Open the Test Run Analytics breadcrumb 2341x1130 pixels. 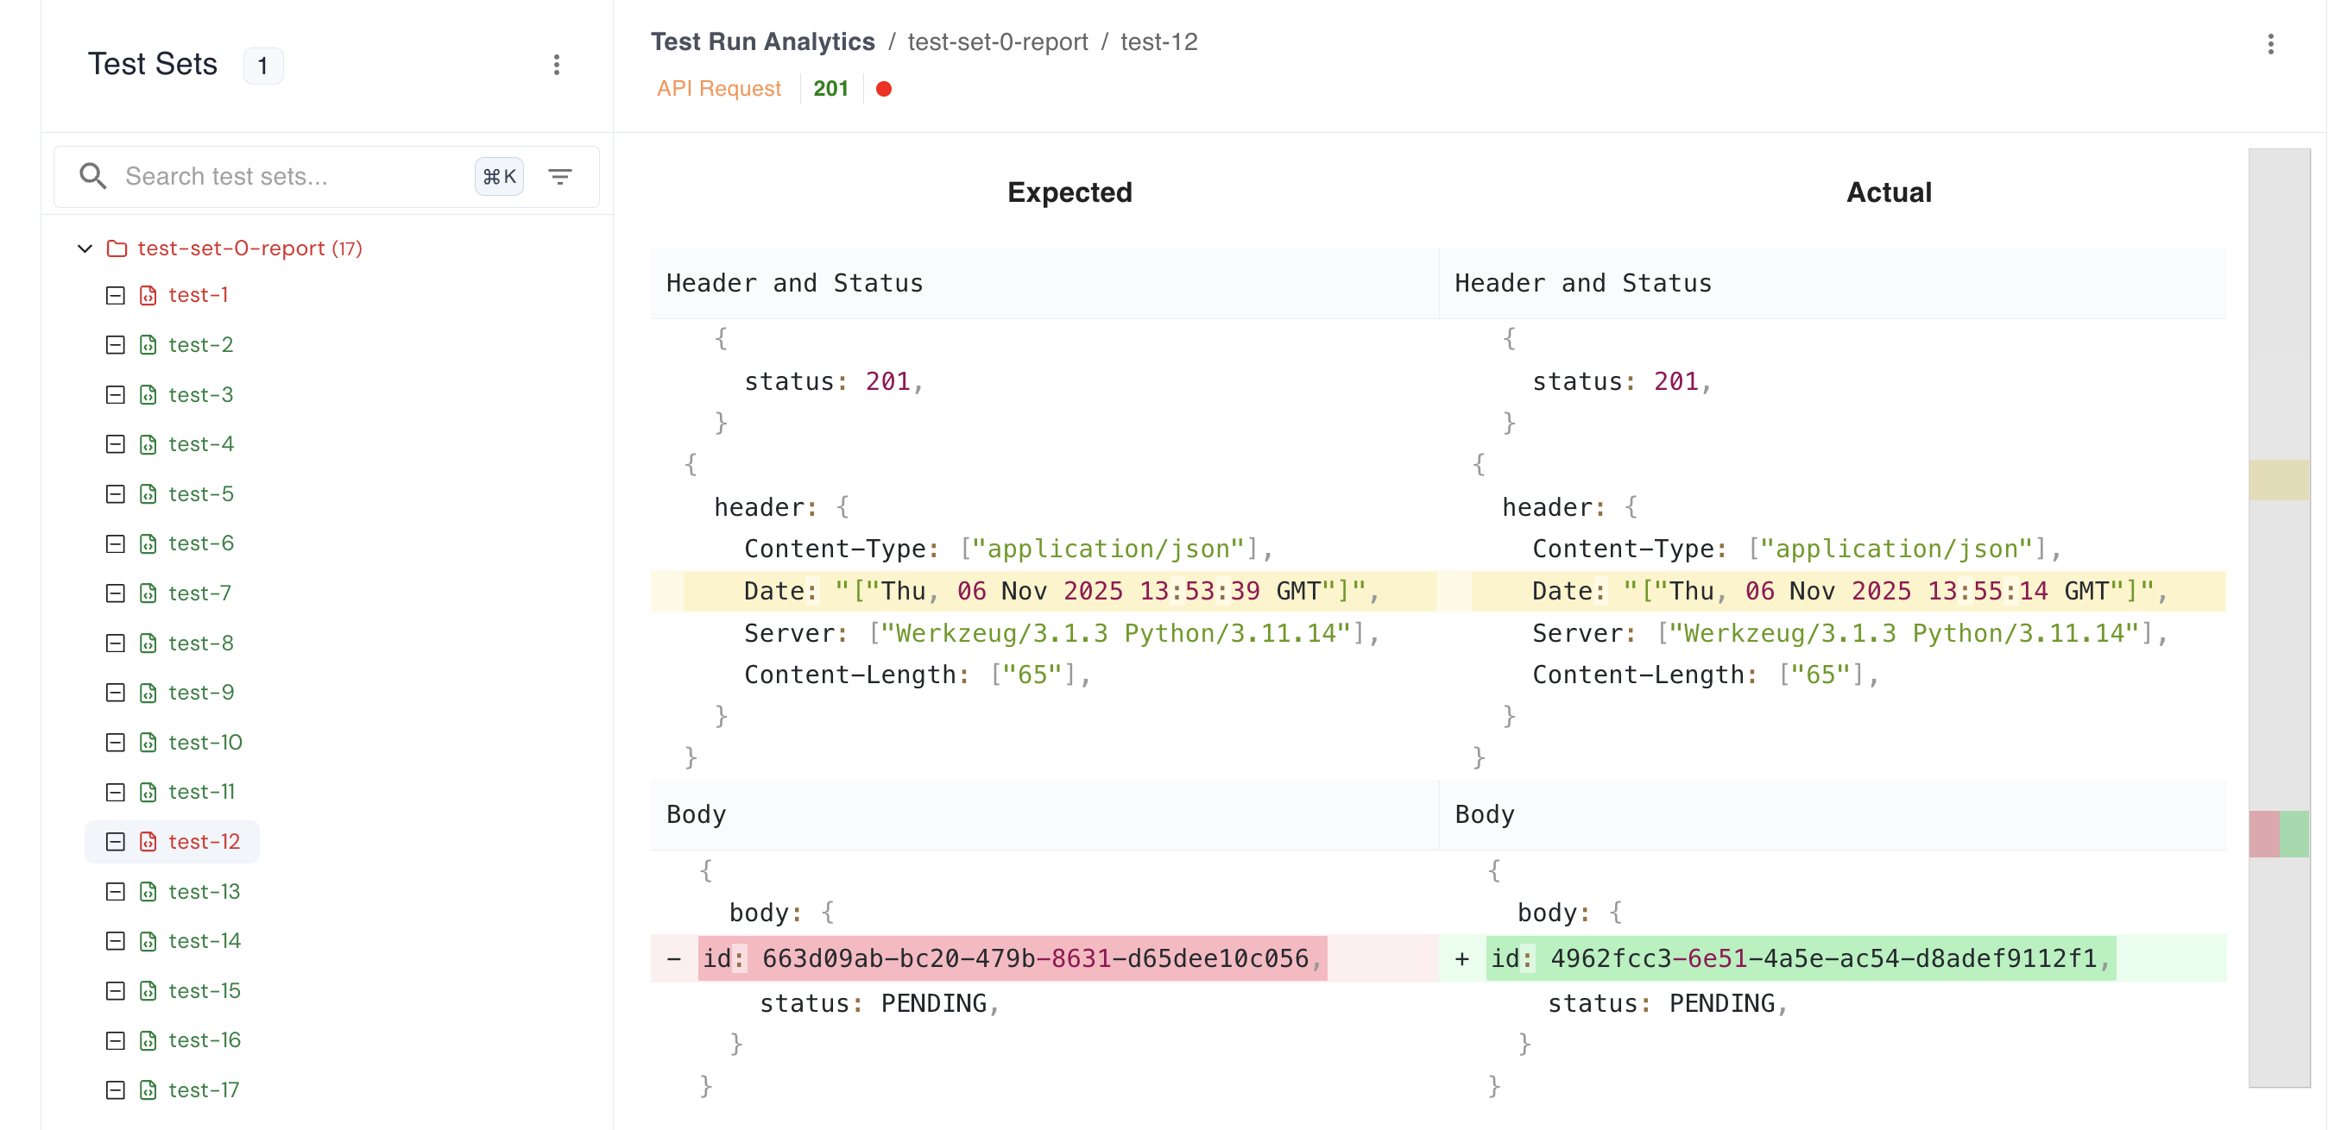coord(762,41)
